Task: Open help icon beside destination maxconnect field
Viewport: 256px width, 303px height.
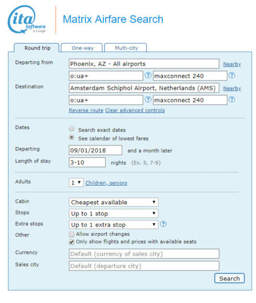Action: 232,100
